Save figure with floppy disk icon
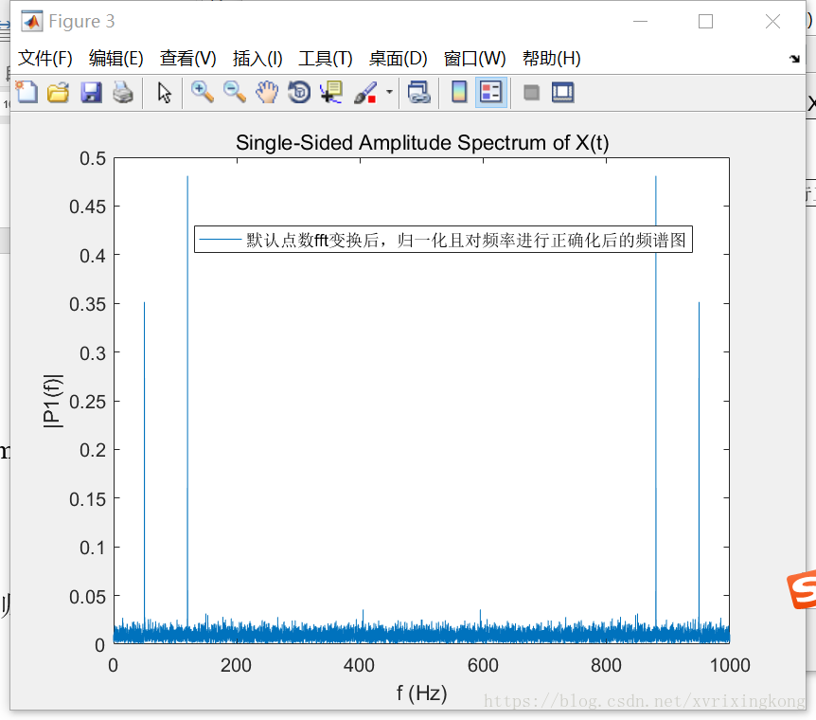Viewport: 816px width, 720px height. click(x=91, y=93)
